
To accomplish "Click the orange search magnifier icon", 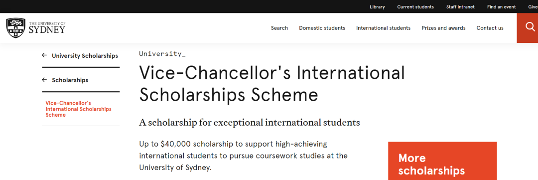I will [x=530, y=26].
